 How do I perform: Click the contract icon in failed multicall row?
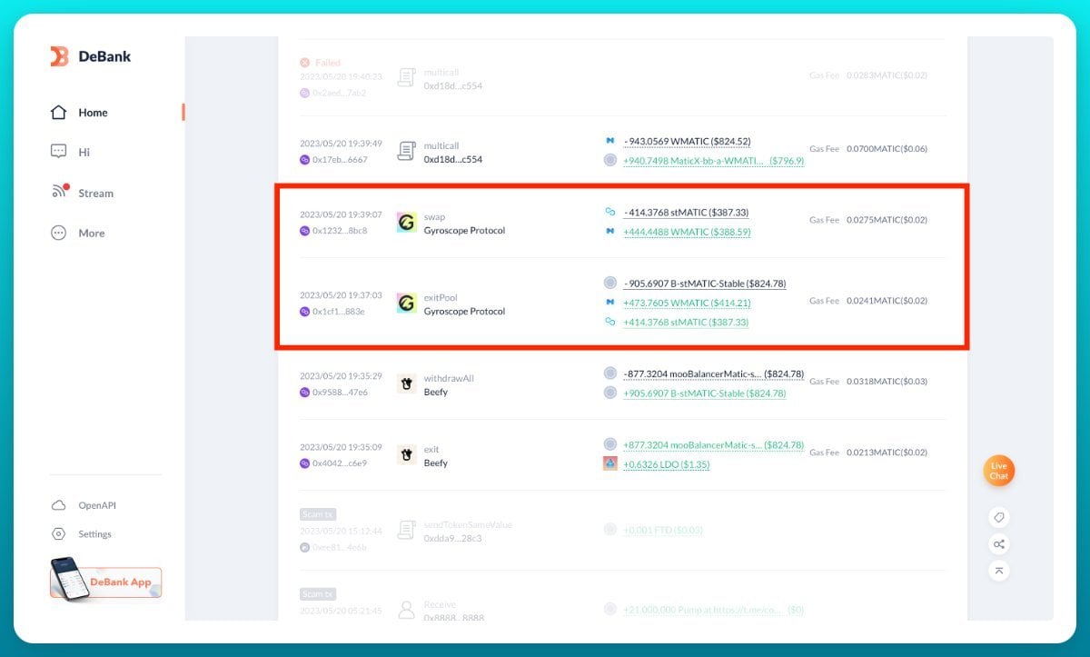[x=407, y=78]
